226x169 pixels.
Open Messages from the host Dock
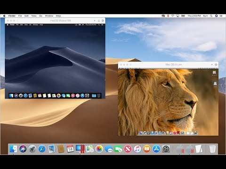109,149
